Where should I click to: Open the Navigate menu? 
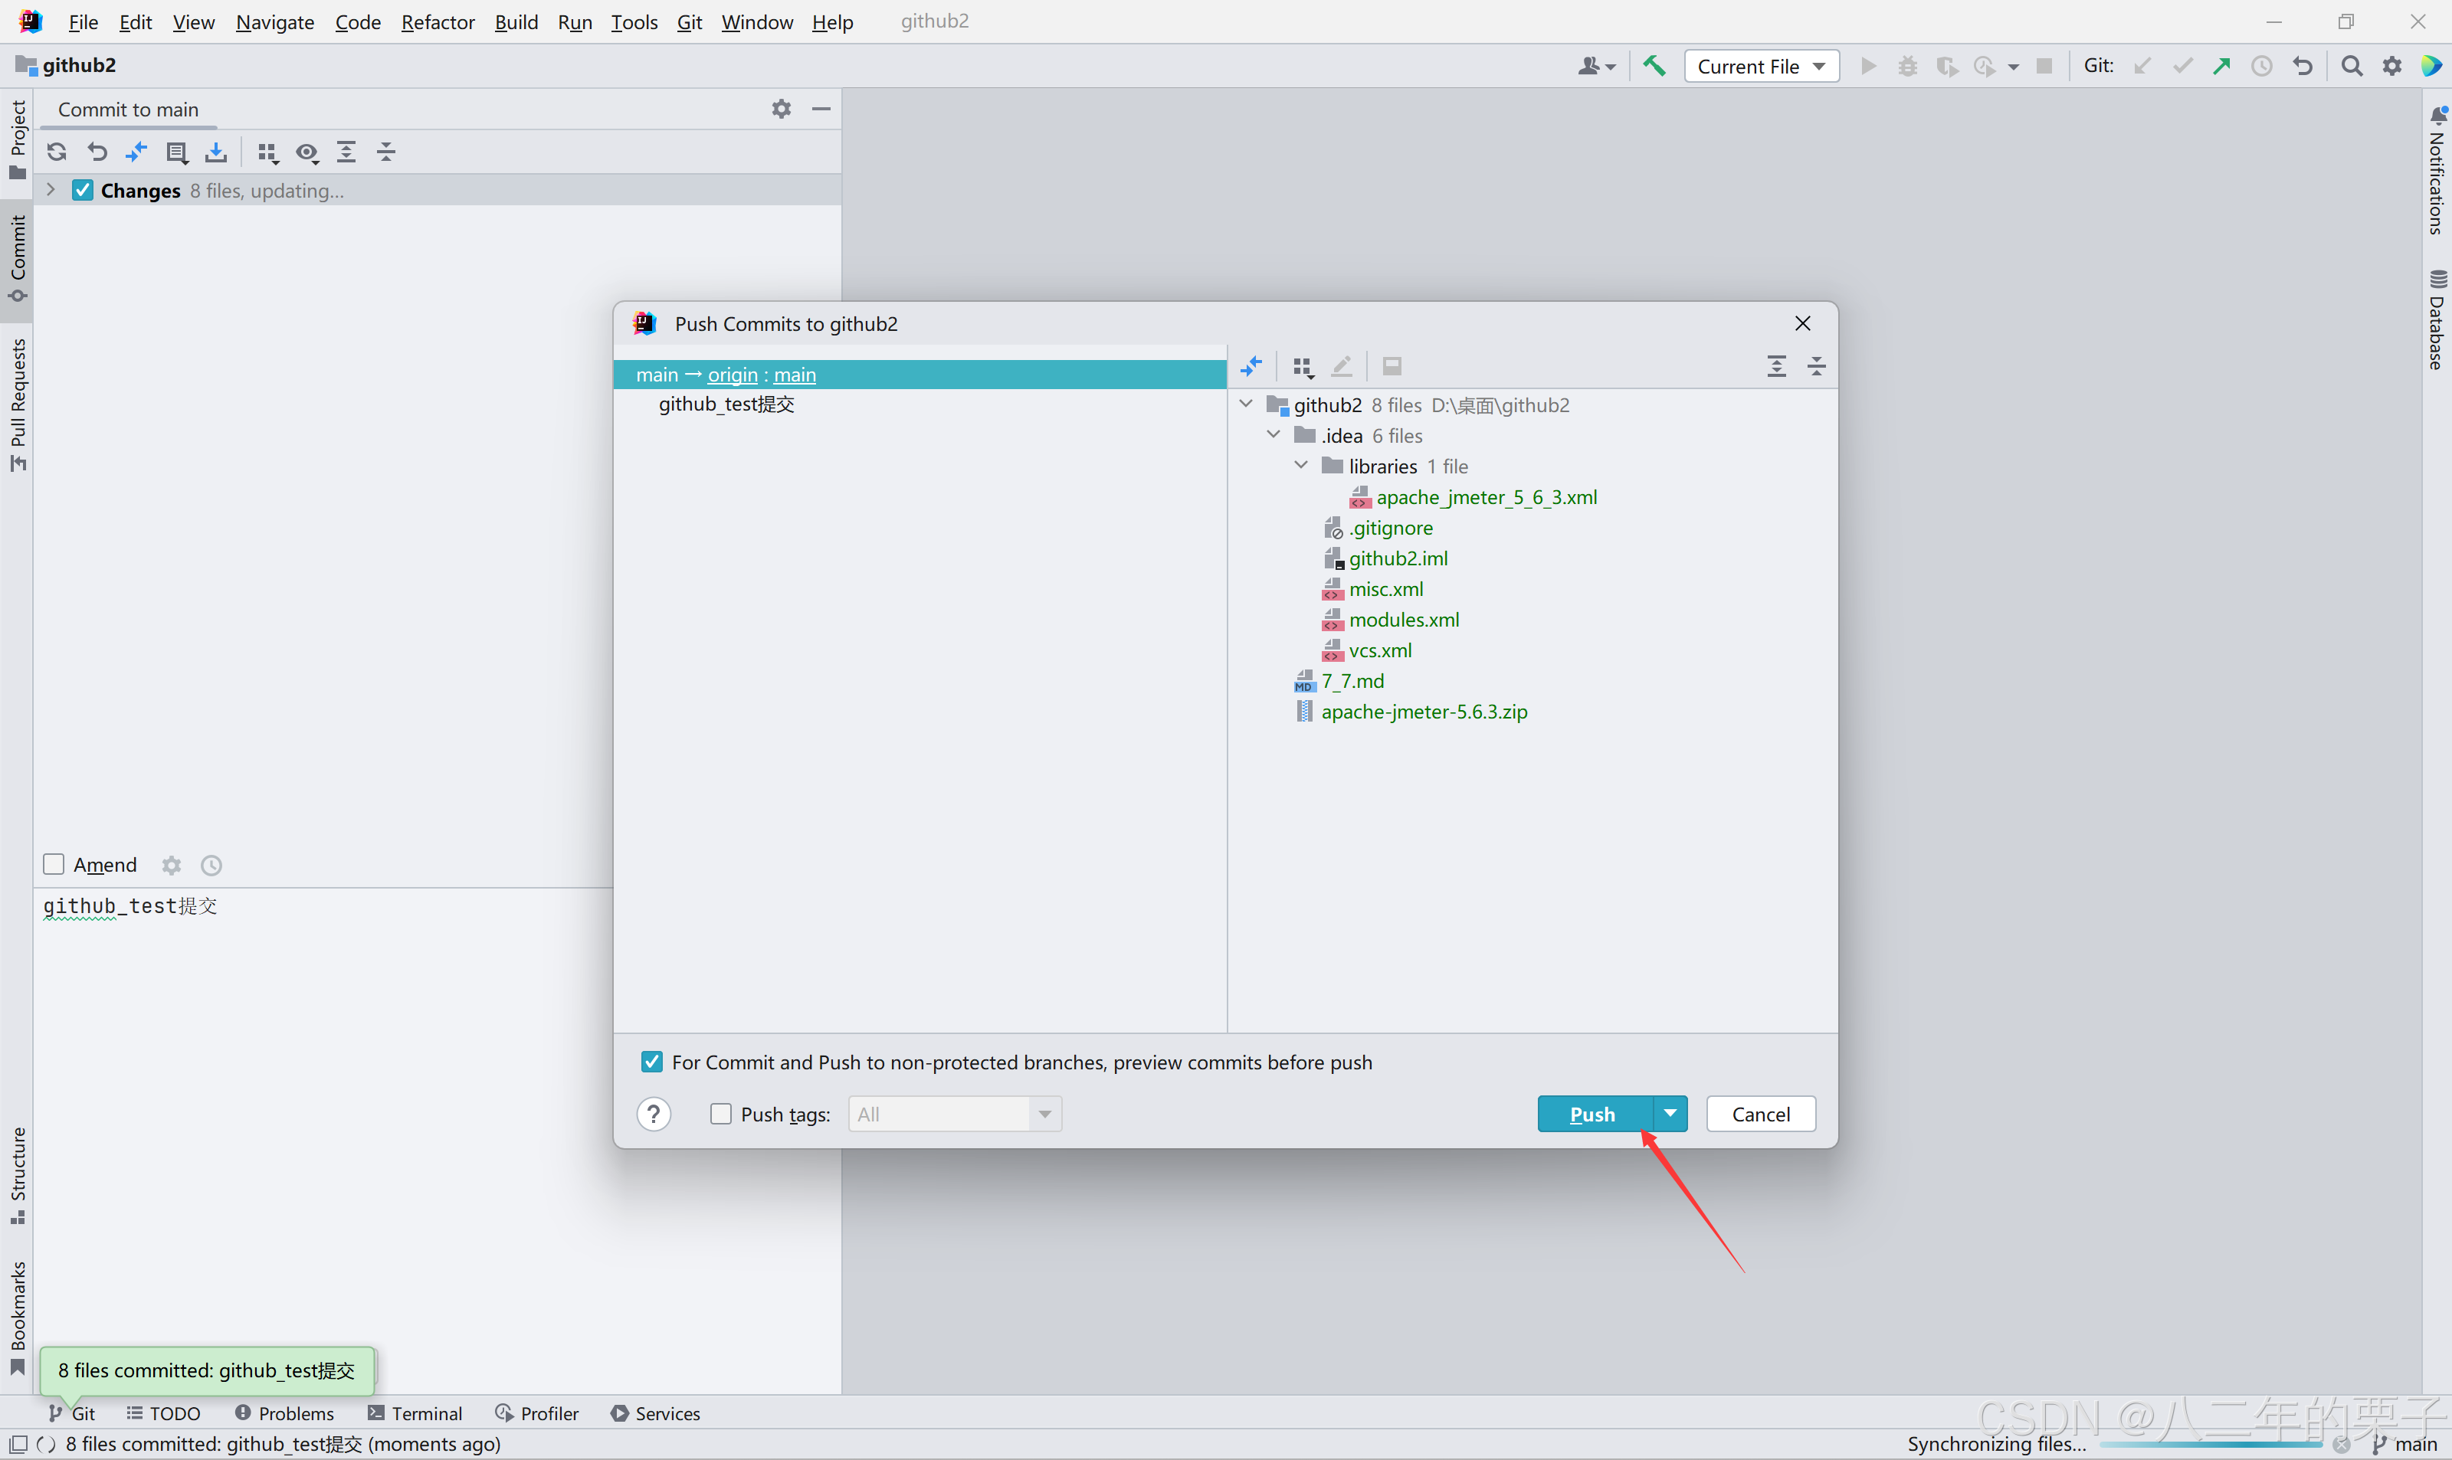[274, 21]
